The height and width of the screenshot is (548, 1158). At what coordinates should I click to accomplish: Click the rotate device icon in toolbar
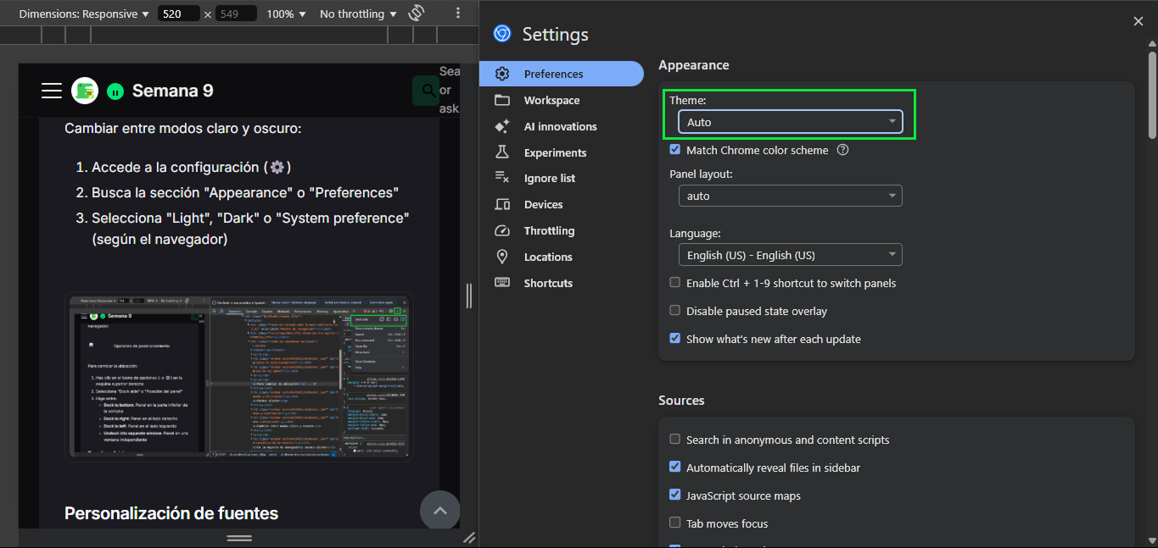tap(417, 14)
